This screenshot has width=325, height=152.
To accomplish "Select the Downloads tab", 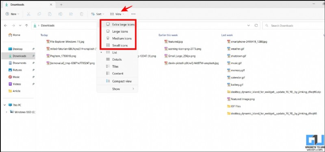I will 28,4.
